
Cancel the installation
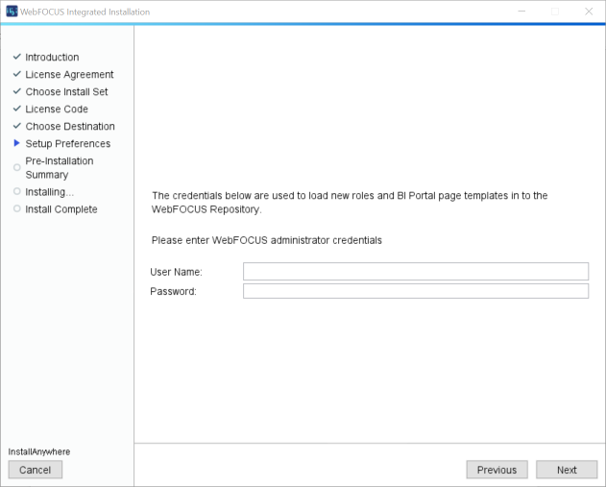(x=36, y=470)
